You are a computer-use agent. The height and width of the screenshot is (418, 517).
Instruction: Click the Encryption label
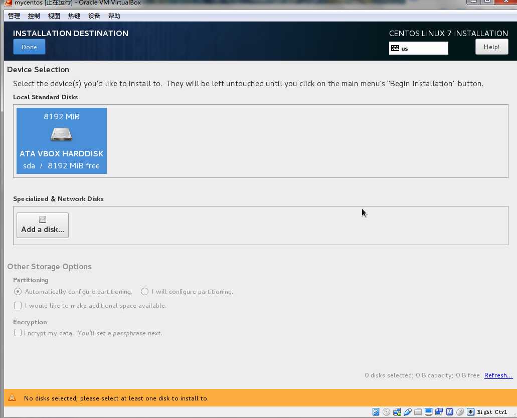[30, 322]
